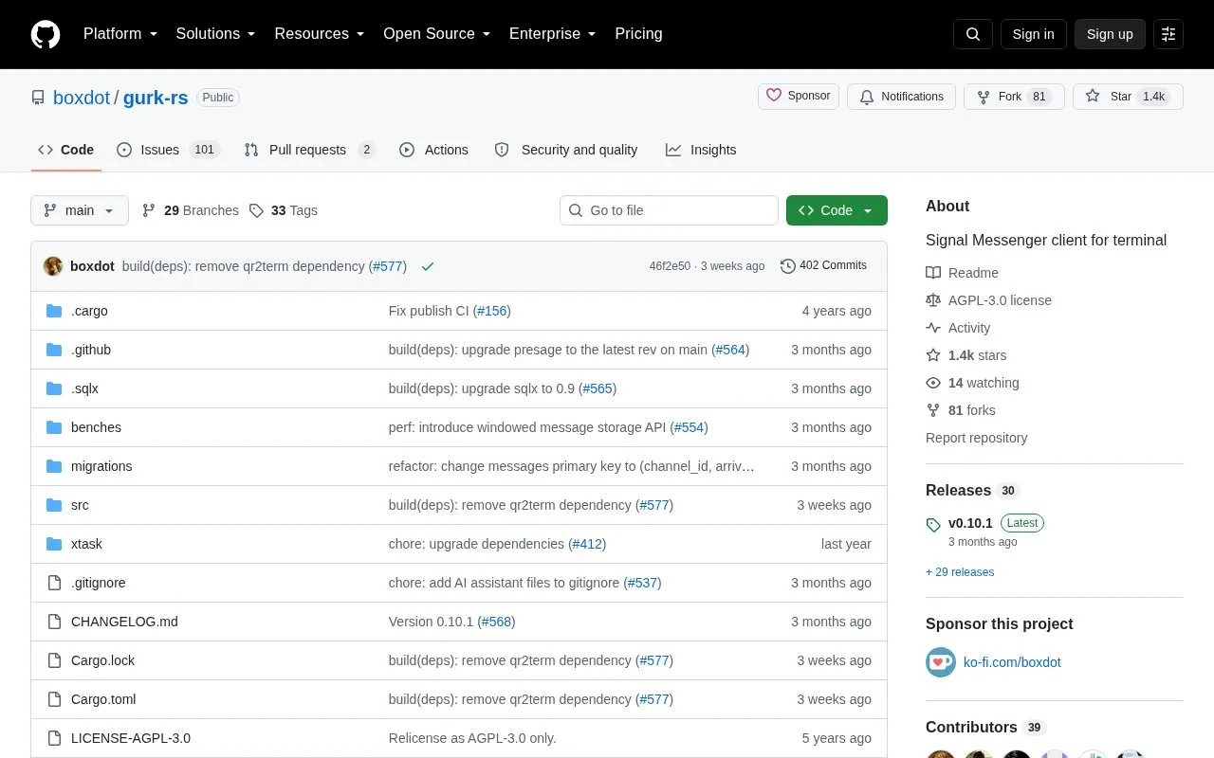Click the Activity pulse icon

(933, 328)
